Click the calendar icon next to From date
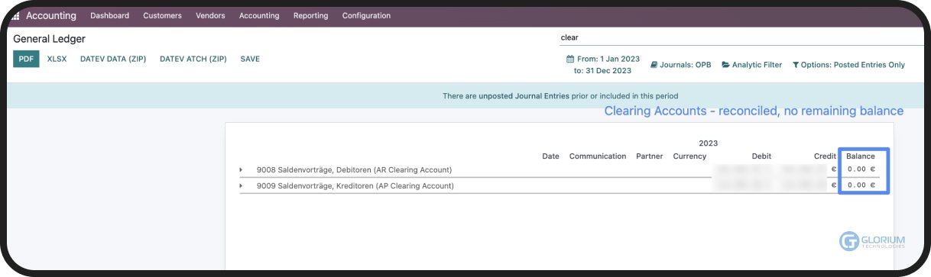 click(569, 59)
